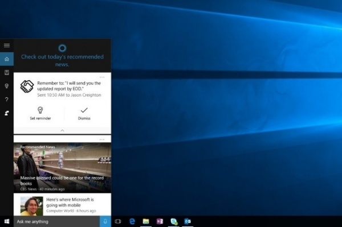The height and width of the screenshot is (227, 342).
Task: Open the Cortana hamburger menu
Action: 7,46
